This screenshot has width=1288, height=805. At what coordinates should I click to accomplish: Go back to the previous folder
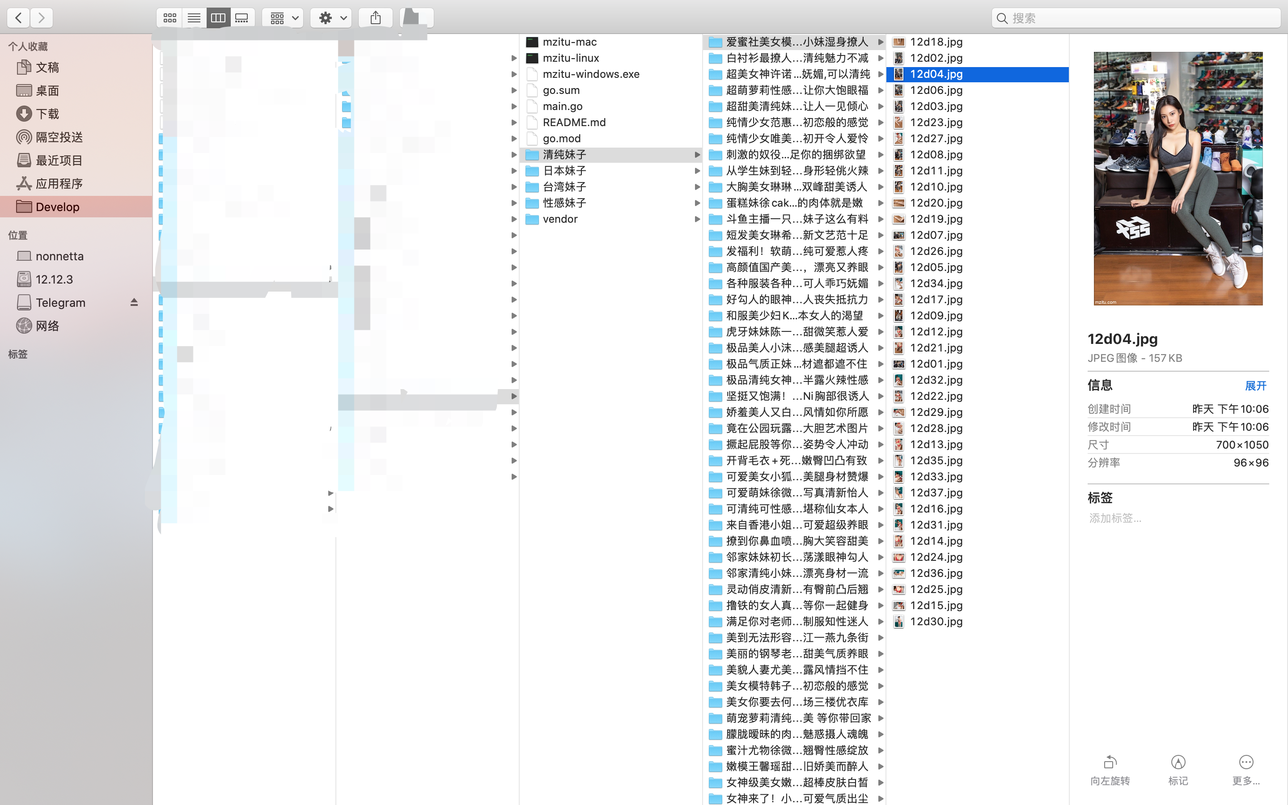click(19, 18)
